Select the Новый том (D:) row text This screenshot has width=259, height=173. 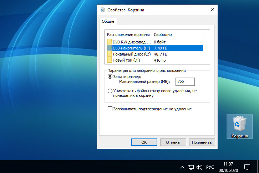click(x=126, y=60)
